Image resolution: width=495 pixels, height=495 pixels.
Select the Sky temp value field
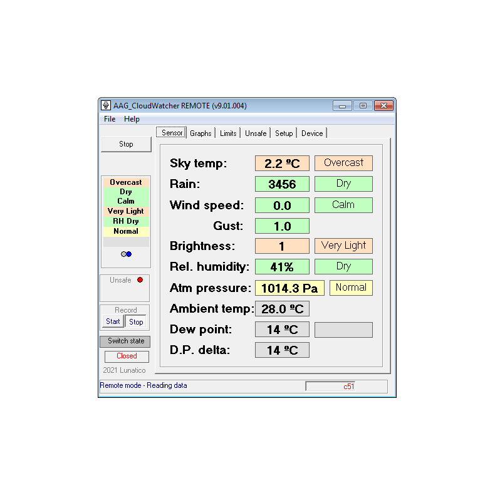tap(282, 164)
